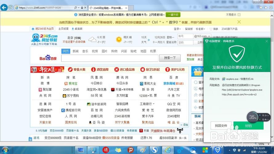The image size is (274, 154).
Task: Open the Paint palette taskbar icon
Action: [x=143, y=150]
